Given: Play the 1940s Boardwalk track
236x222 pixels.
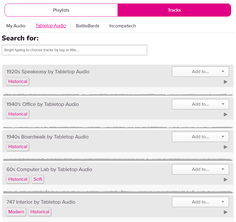Looking at the screenshot, I should [x=226, y=147].
